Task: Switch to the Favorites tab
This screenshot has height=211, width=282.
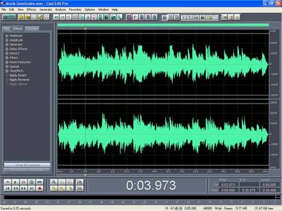Action: point(32,29)
